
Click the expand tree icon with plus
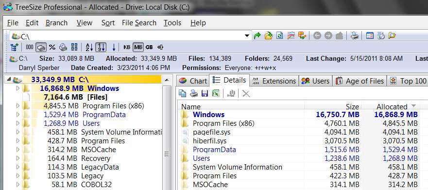(14, 47)
